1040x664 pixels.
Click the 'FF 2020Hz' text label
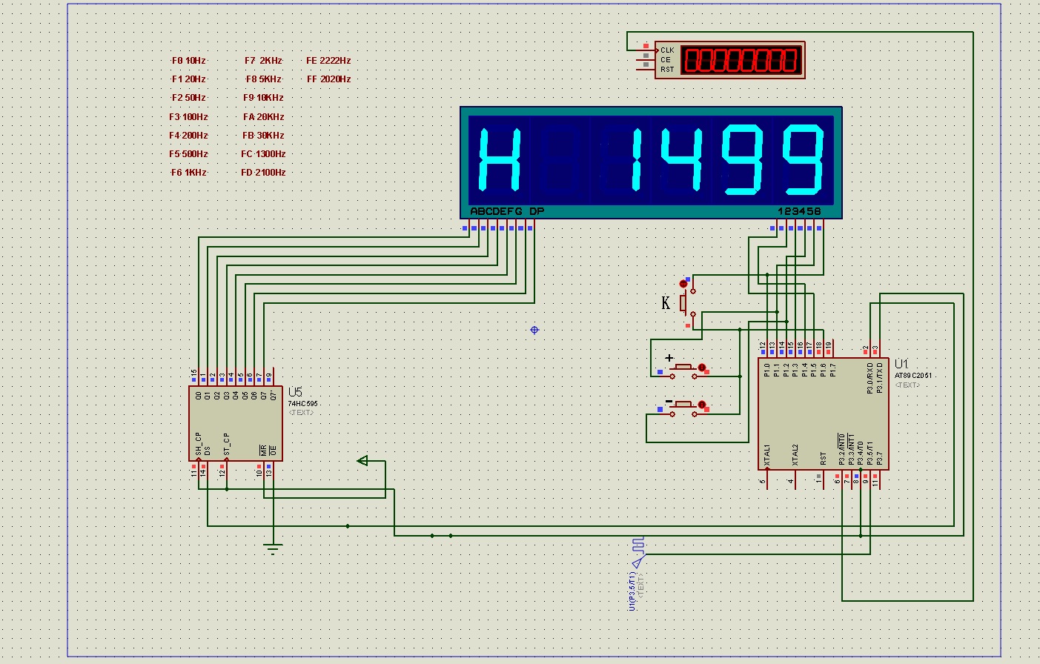pos(328,79)
